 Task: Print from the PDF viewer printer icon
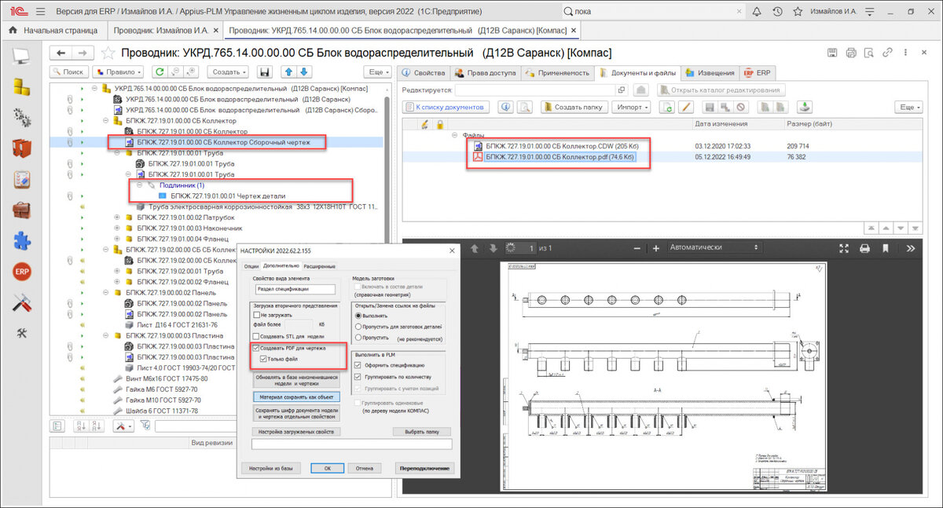[864, 248]
